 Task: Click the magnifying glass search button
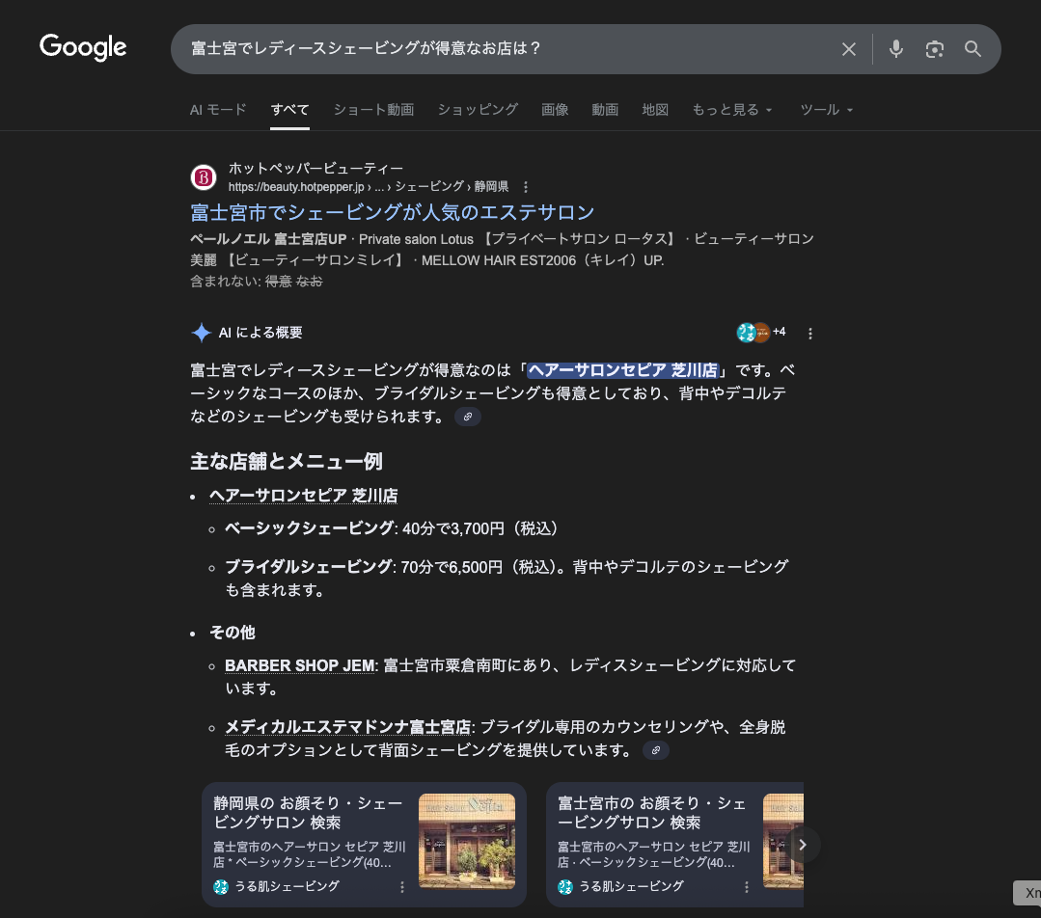click(x=973, y=49)
